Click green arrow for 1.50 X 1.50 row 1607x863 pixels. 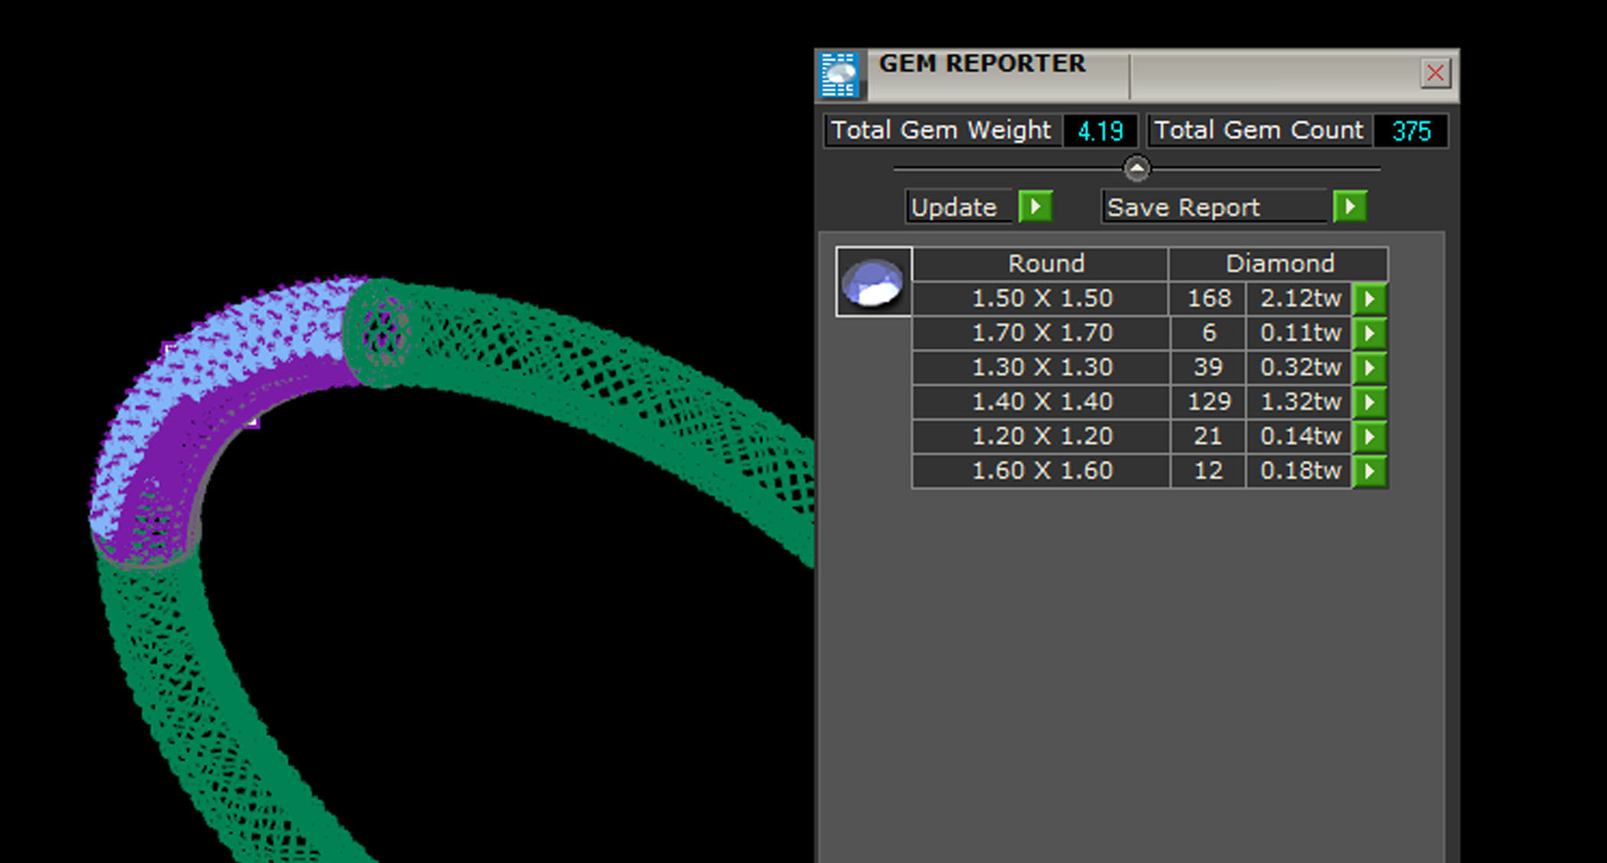[1370, 298]
